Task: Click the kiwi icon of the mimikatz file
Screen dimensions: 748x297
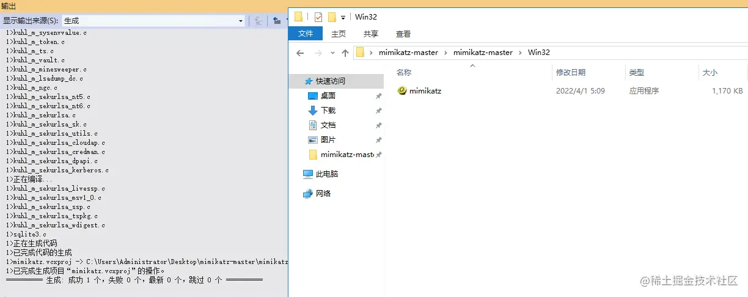Action: (402, 90)
